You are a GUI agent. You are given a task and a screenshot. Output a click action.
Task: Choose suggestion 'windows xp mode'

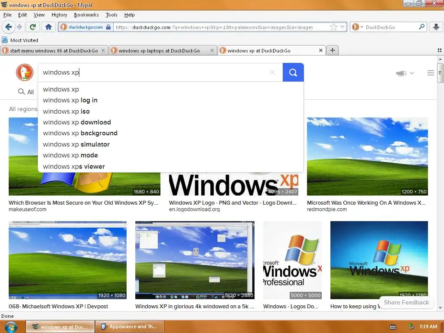[171, 155]
